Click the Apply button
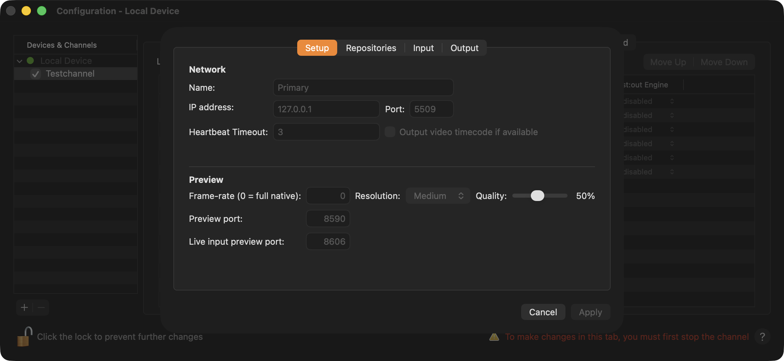Screen dimensions: 784x361 [x=590, y=312]
